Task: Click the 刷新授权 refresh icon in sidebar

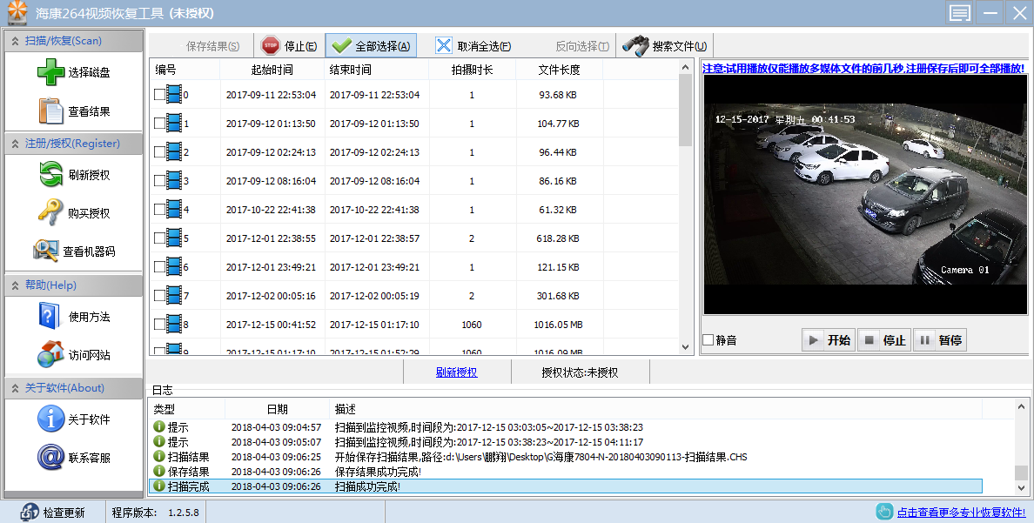Action: 50,174
